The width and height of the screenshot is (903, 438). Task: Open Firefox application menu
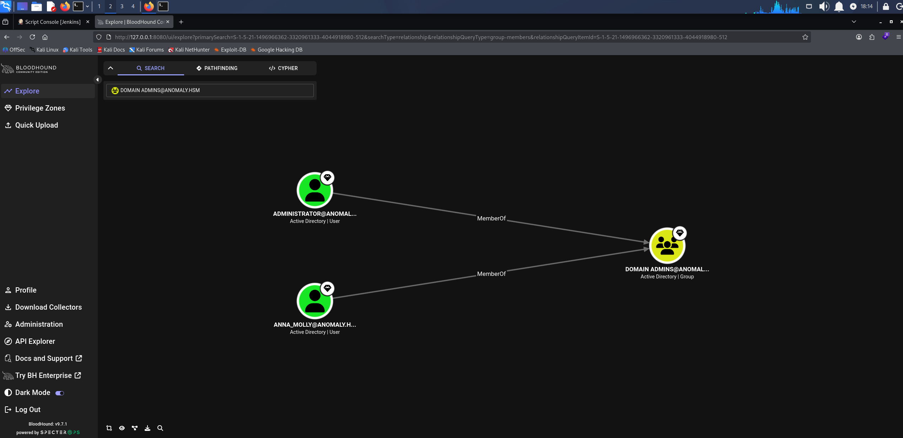[x=898, y=37]
